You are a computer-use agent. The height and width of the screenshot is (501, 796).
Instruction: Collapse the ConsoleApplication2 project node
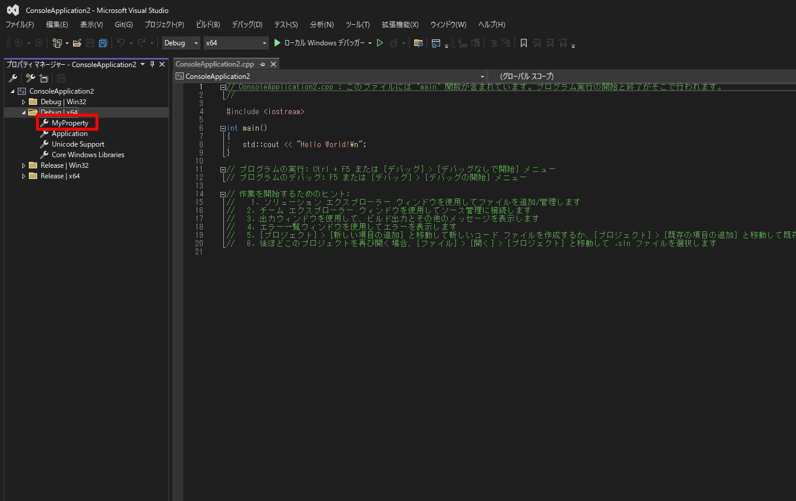pos(13,91)
